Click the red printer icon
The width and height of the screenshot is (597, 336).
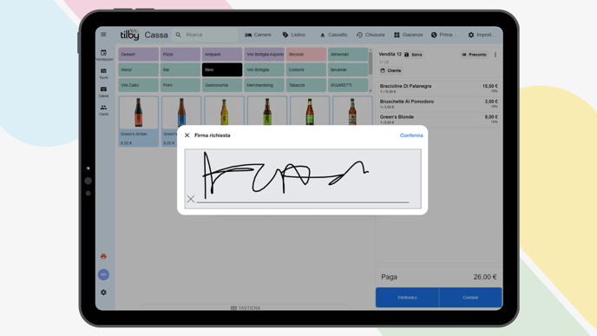coord(103,256)
